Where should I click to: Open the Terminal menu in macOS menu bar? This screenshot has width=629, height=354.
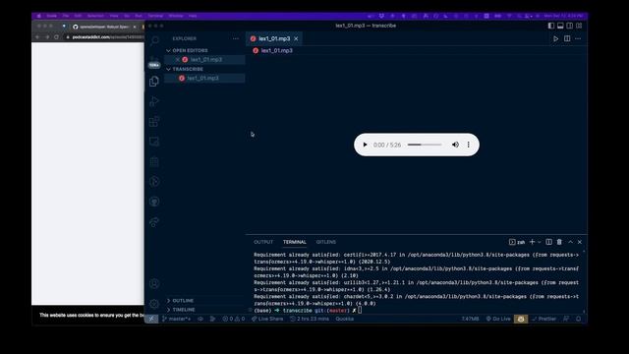coord(155,16)
